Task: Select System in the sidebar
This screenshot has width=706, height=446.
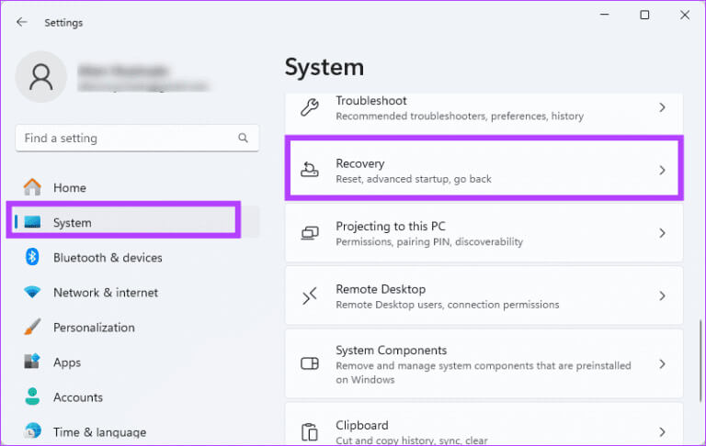Action: click(137, 222)
